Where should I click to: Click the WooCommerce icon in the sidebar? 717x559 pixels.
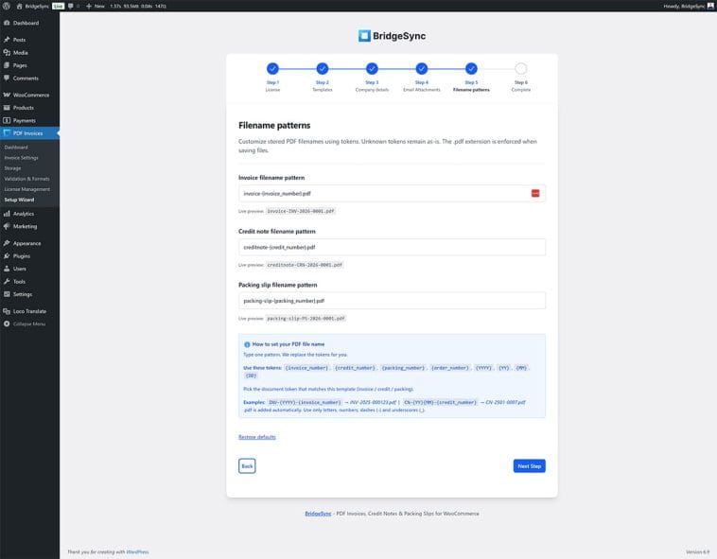(x=7, y=96)
